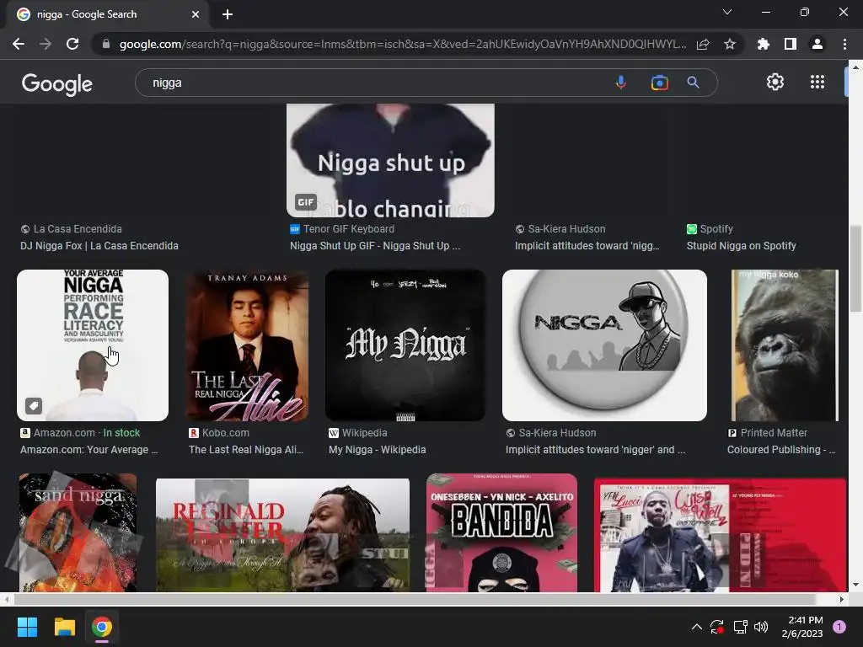This screenshot has width=863, height=647.
Task: View site information via lock icon
Action: [x=106, y=44]
